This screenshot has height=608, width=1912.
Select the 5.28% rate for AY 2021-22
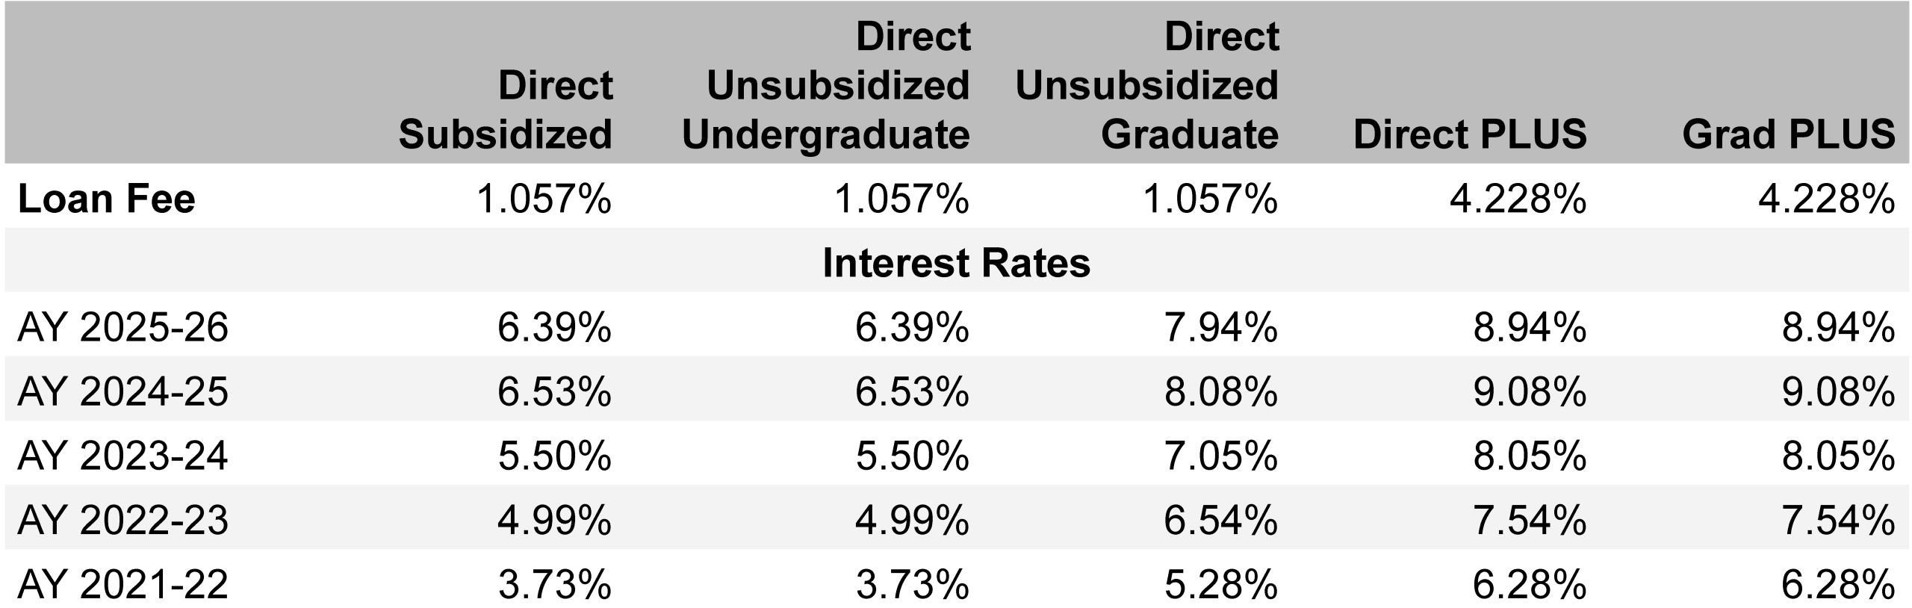coord(1220,584)
